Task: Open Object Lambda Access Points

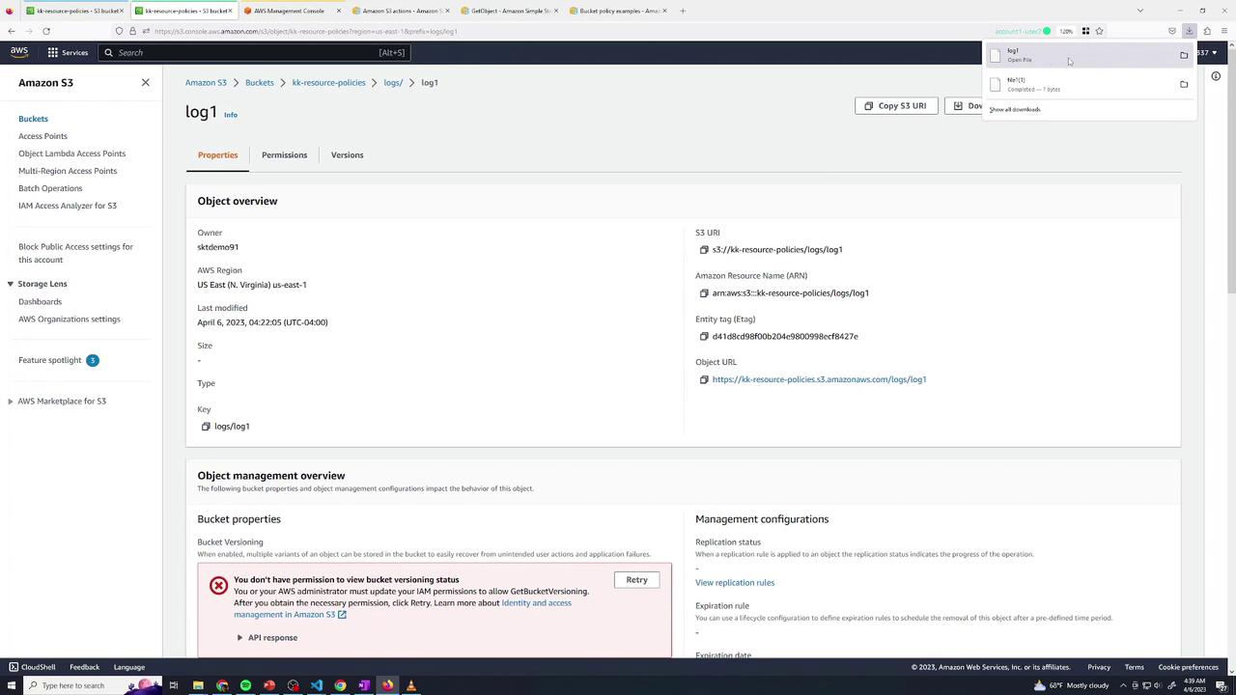Action: pos(71,153)
